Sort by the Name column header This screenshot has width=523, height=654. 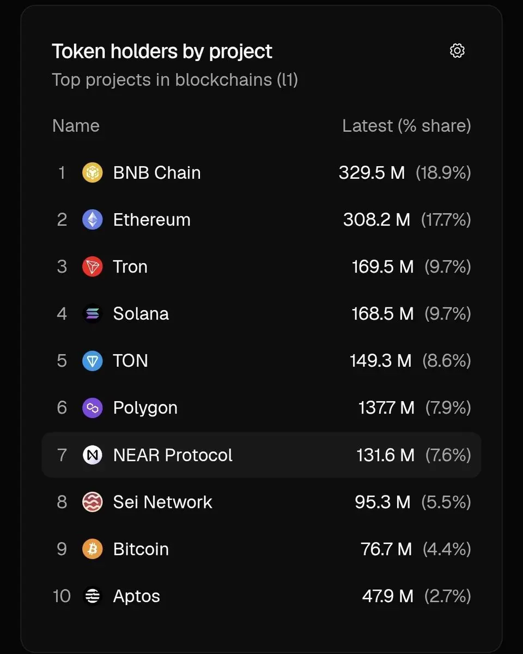[76, 126]
